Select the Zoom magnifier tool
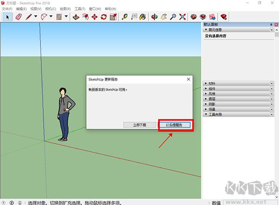The width and height of the screenshot is (279, 205). [173, 17]
